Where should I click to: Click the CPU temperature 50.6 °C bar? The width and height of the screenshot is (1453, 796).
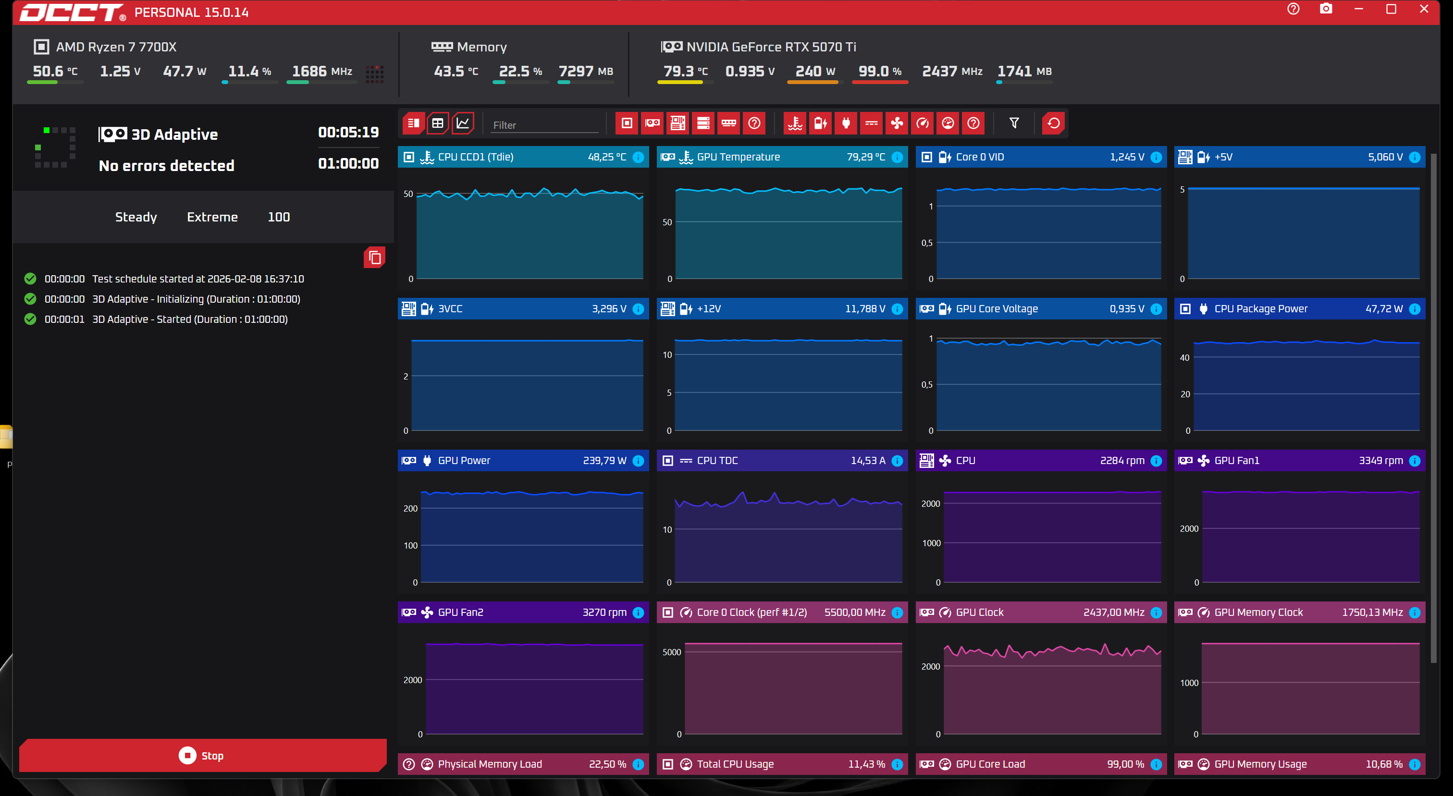pyautogui.click(x=55, y=82)
